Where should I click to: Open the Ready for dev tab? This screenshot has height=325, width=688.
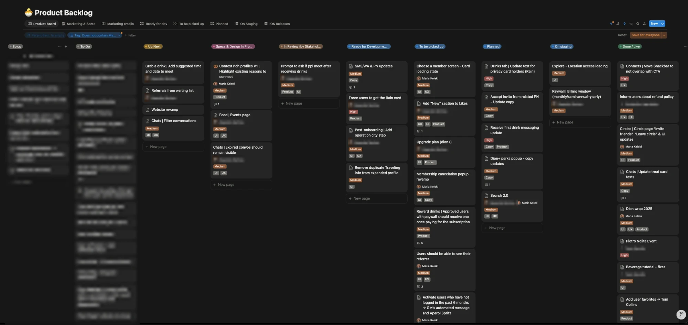[x=154, y=24]
